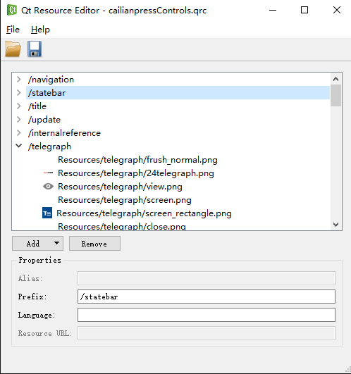Select the /telegraph tree row
The height and width of the screenshot is (374, 351).
coord(178,147)
